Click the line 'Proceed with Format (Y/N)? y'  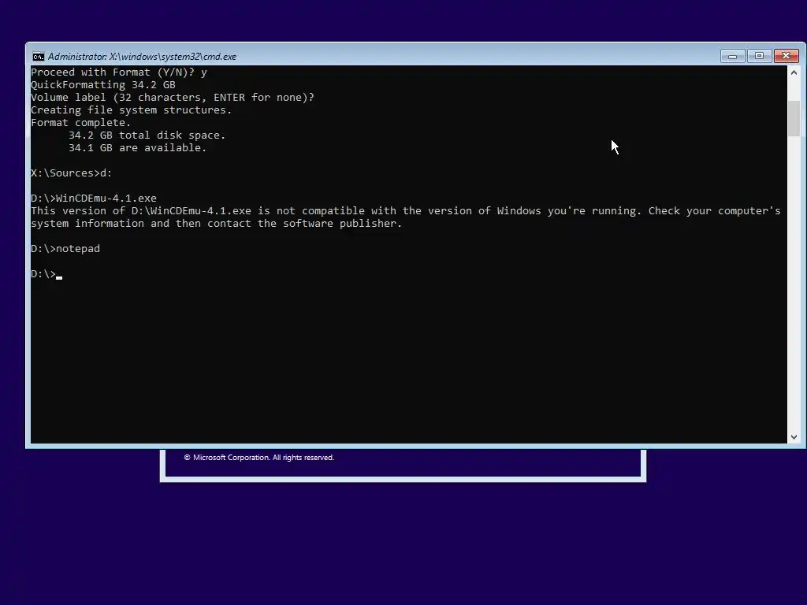[x=119, y=72]
